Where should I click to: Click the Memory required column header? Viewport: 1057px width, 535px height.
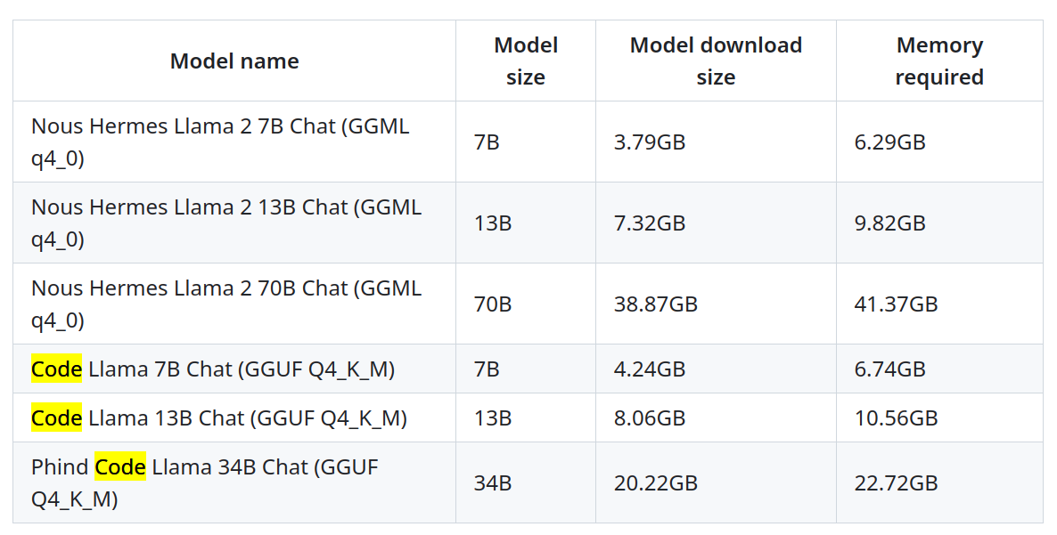[x=939, y=61]
